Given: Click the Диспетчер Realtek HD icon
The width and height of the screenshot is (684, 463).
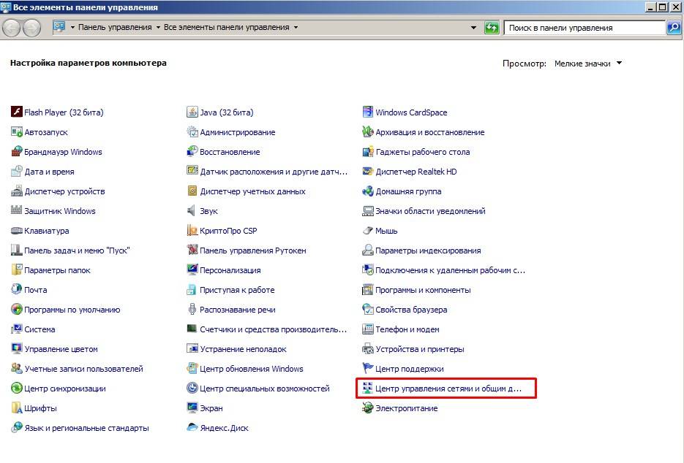Looking at the screenshot, I should [x=369, y=172].
